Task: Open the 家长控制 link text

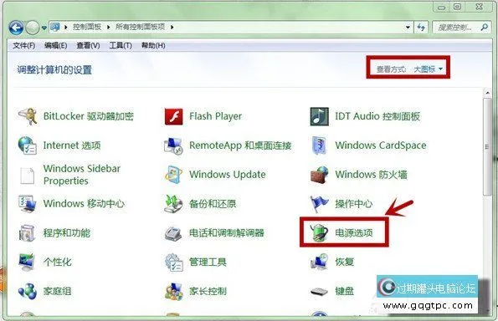Action: 208,292
